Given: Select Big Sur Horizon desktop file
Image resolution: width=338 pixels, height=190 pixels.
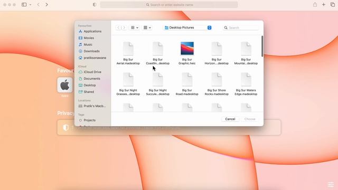Looking at the screenshot, I should tap(217, 53).
